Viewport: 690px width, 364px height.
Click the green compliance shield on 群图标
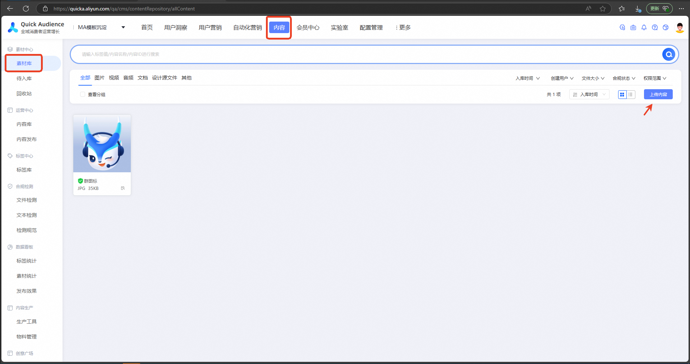80,181
